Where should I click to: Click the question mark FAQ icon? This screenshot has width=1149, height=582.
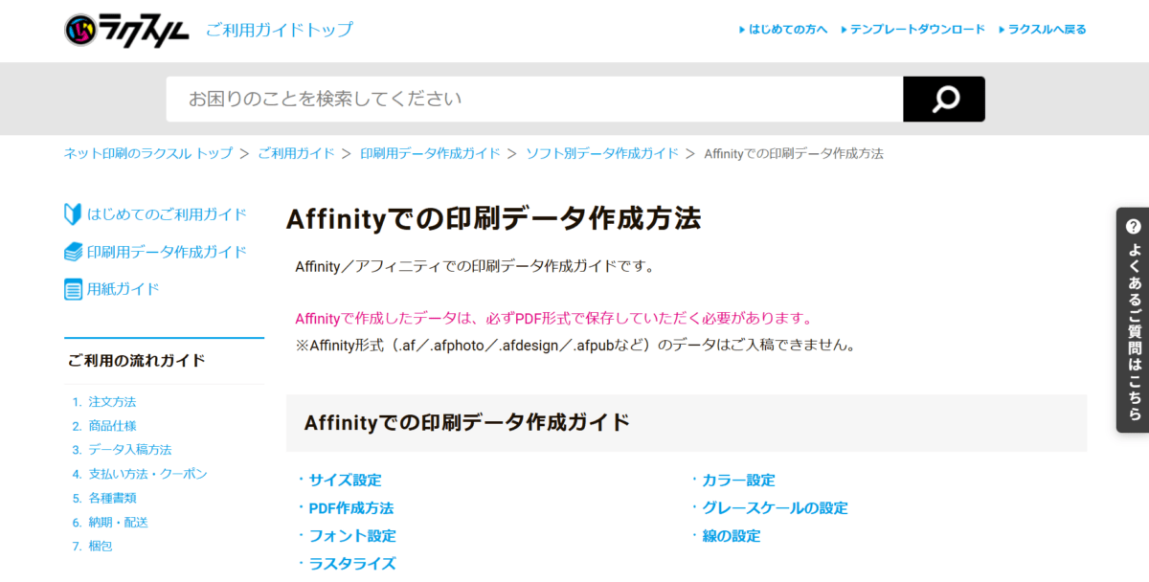[1134, 227]
